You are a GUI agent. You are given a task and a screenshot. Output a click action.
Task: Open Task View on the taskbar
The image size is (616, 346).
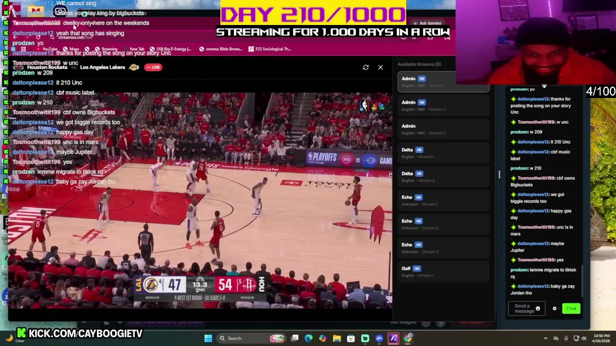[295, 338]
